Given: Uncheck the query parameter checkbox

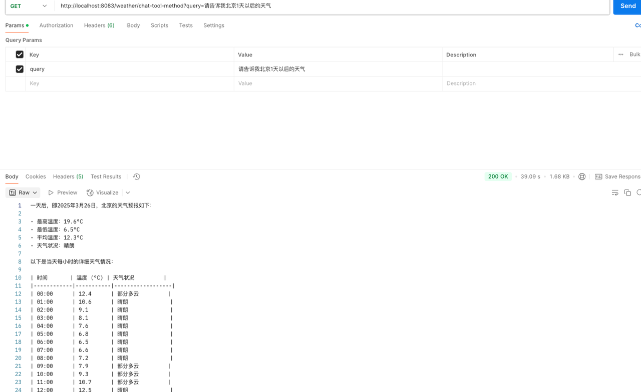Looking at the screenshot, I should click(20, 69).
